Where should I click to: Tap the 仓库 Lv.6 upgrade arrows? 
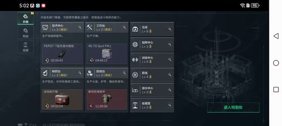tap(150, 31)
